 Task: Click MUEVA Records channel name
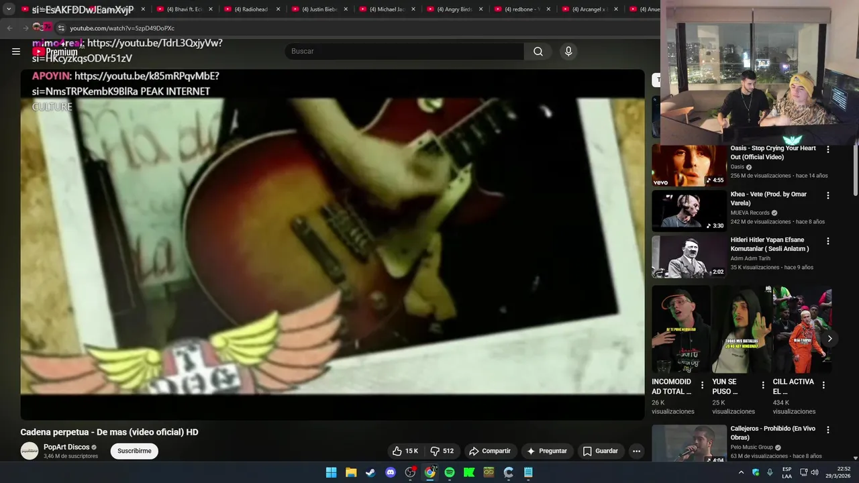pyautogui.click(x=750, y=213)
